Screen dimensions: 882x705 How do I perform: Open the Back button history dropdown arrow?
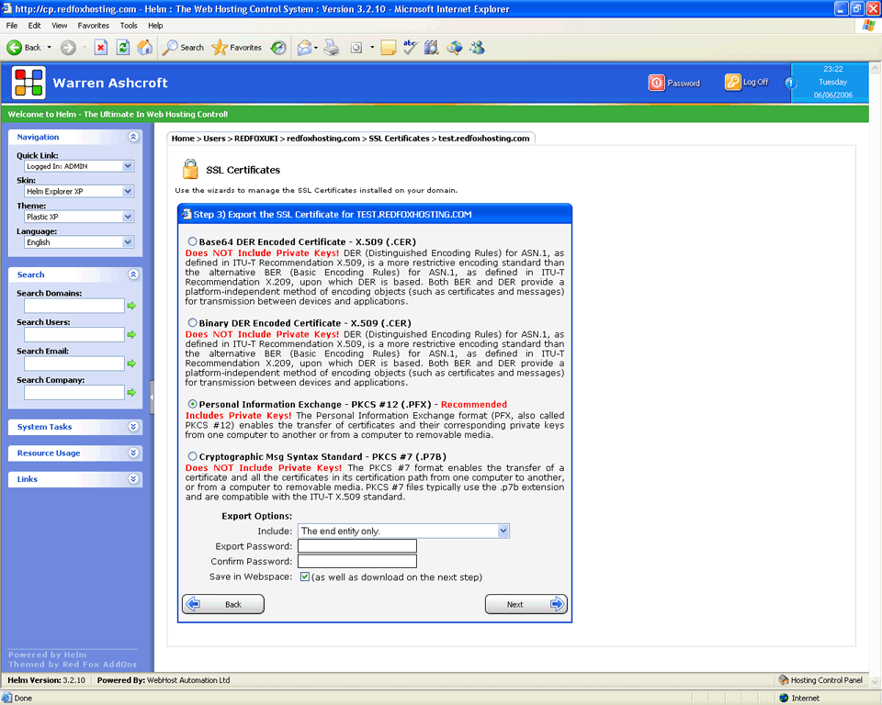click(50, 48)
